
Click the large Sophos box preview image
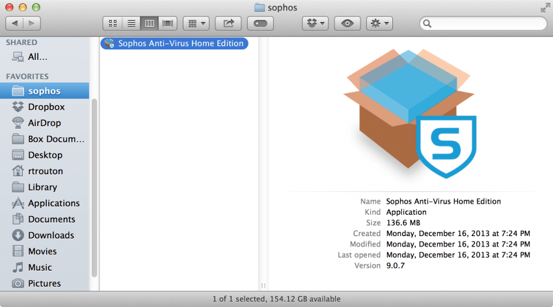pyautogui.click(x=410, y=113)
